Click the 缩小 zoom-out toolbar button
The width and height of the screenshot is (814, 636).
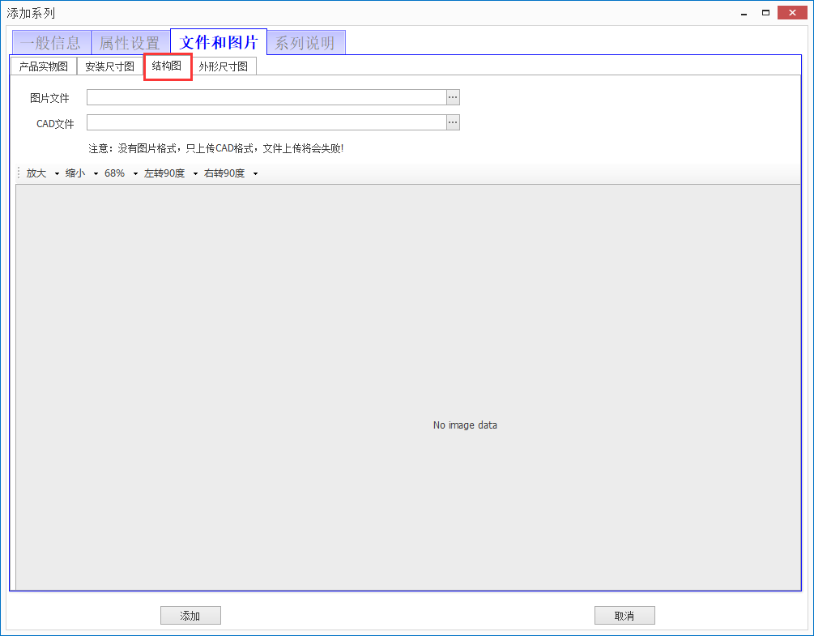click(75, 173)
